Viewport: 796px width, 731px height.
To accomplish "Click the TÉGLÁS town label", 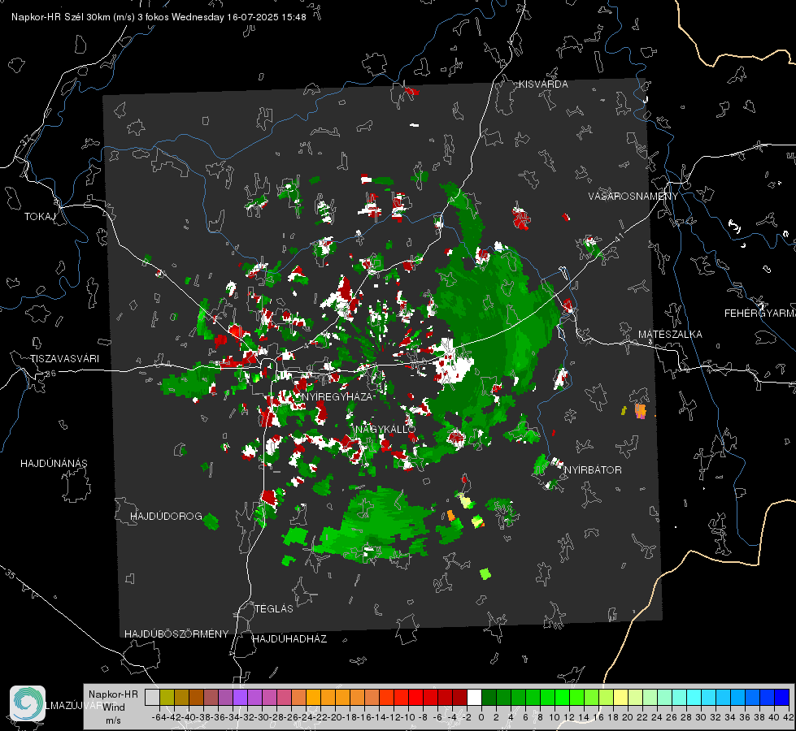I will pyautogui.click(x=274, y=609).
